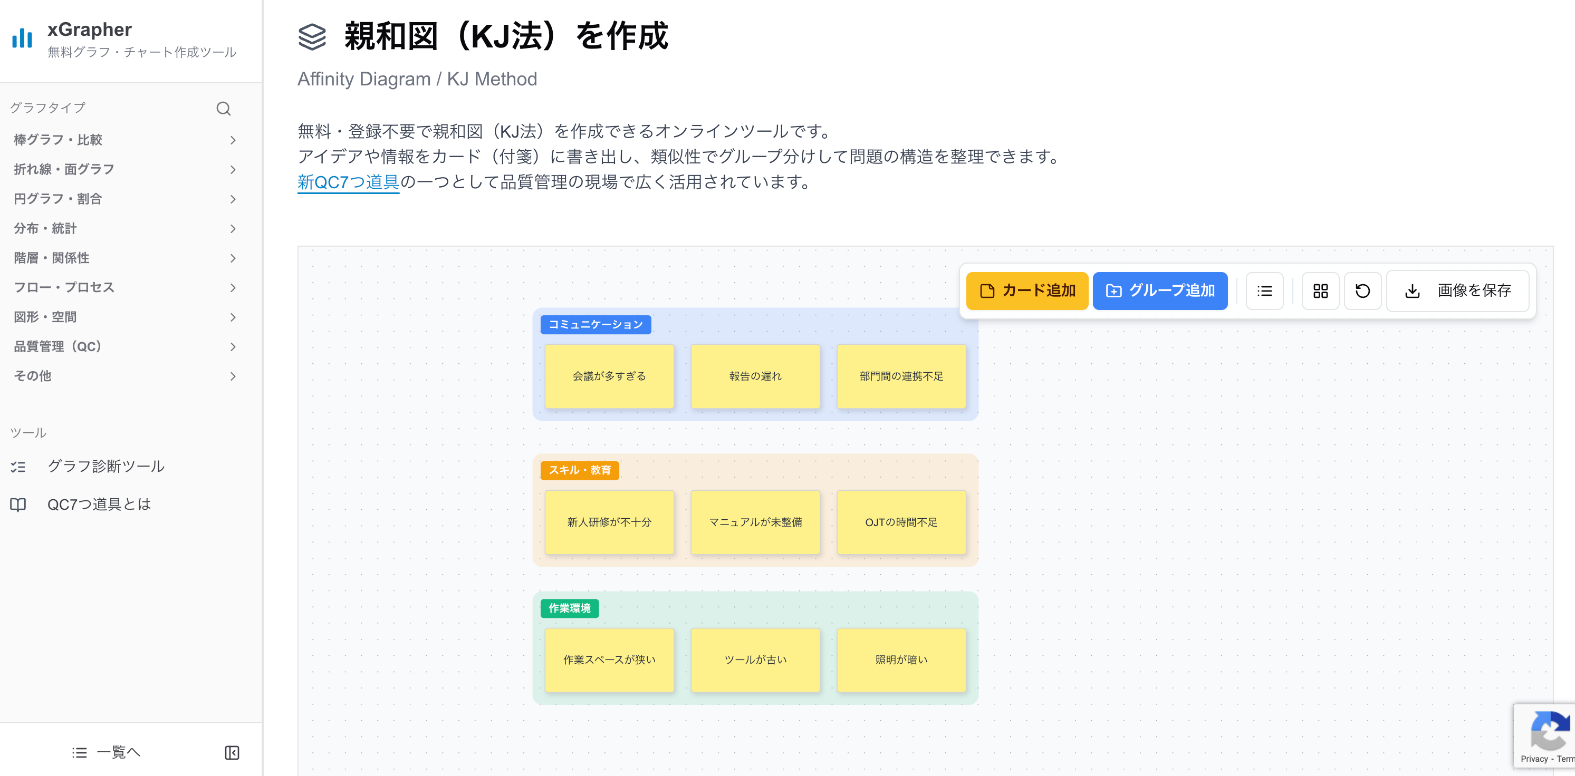This screenshot has width=1575, height=776.
Task: Click the download icon inside 画像を保存 button
Action: pos(1413,291)
